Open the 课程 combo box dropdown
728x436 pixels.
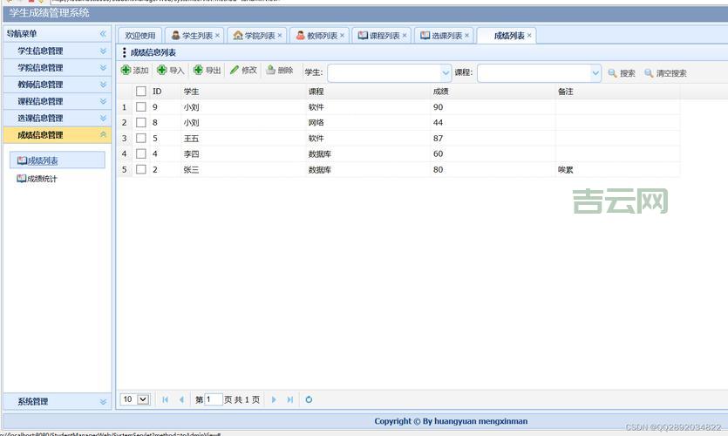tap(595, 73)
